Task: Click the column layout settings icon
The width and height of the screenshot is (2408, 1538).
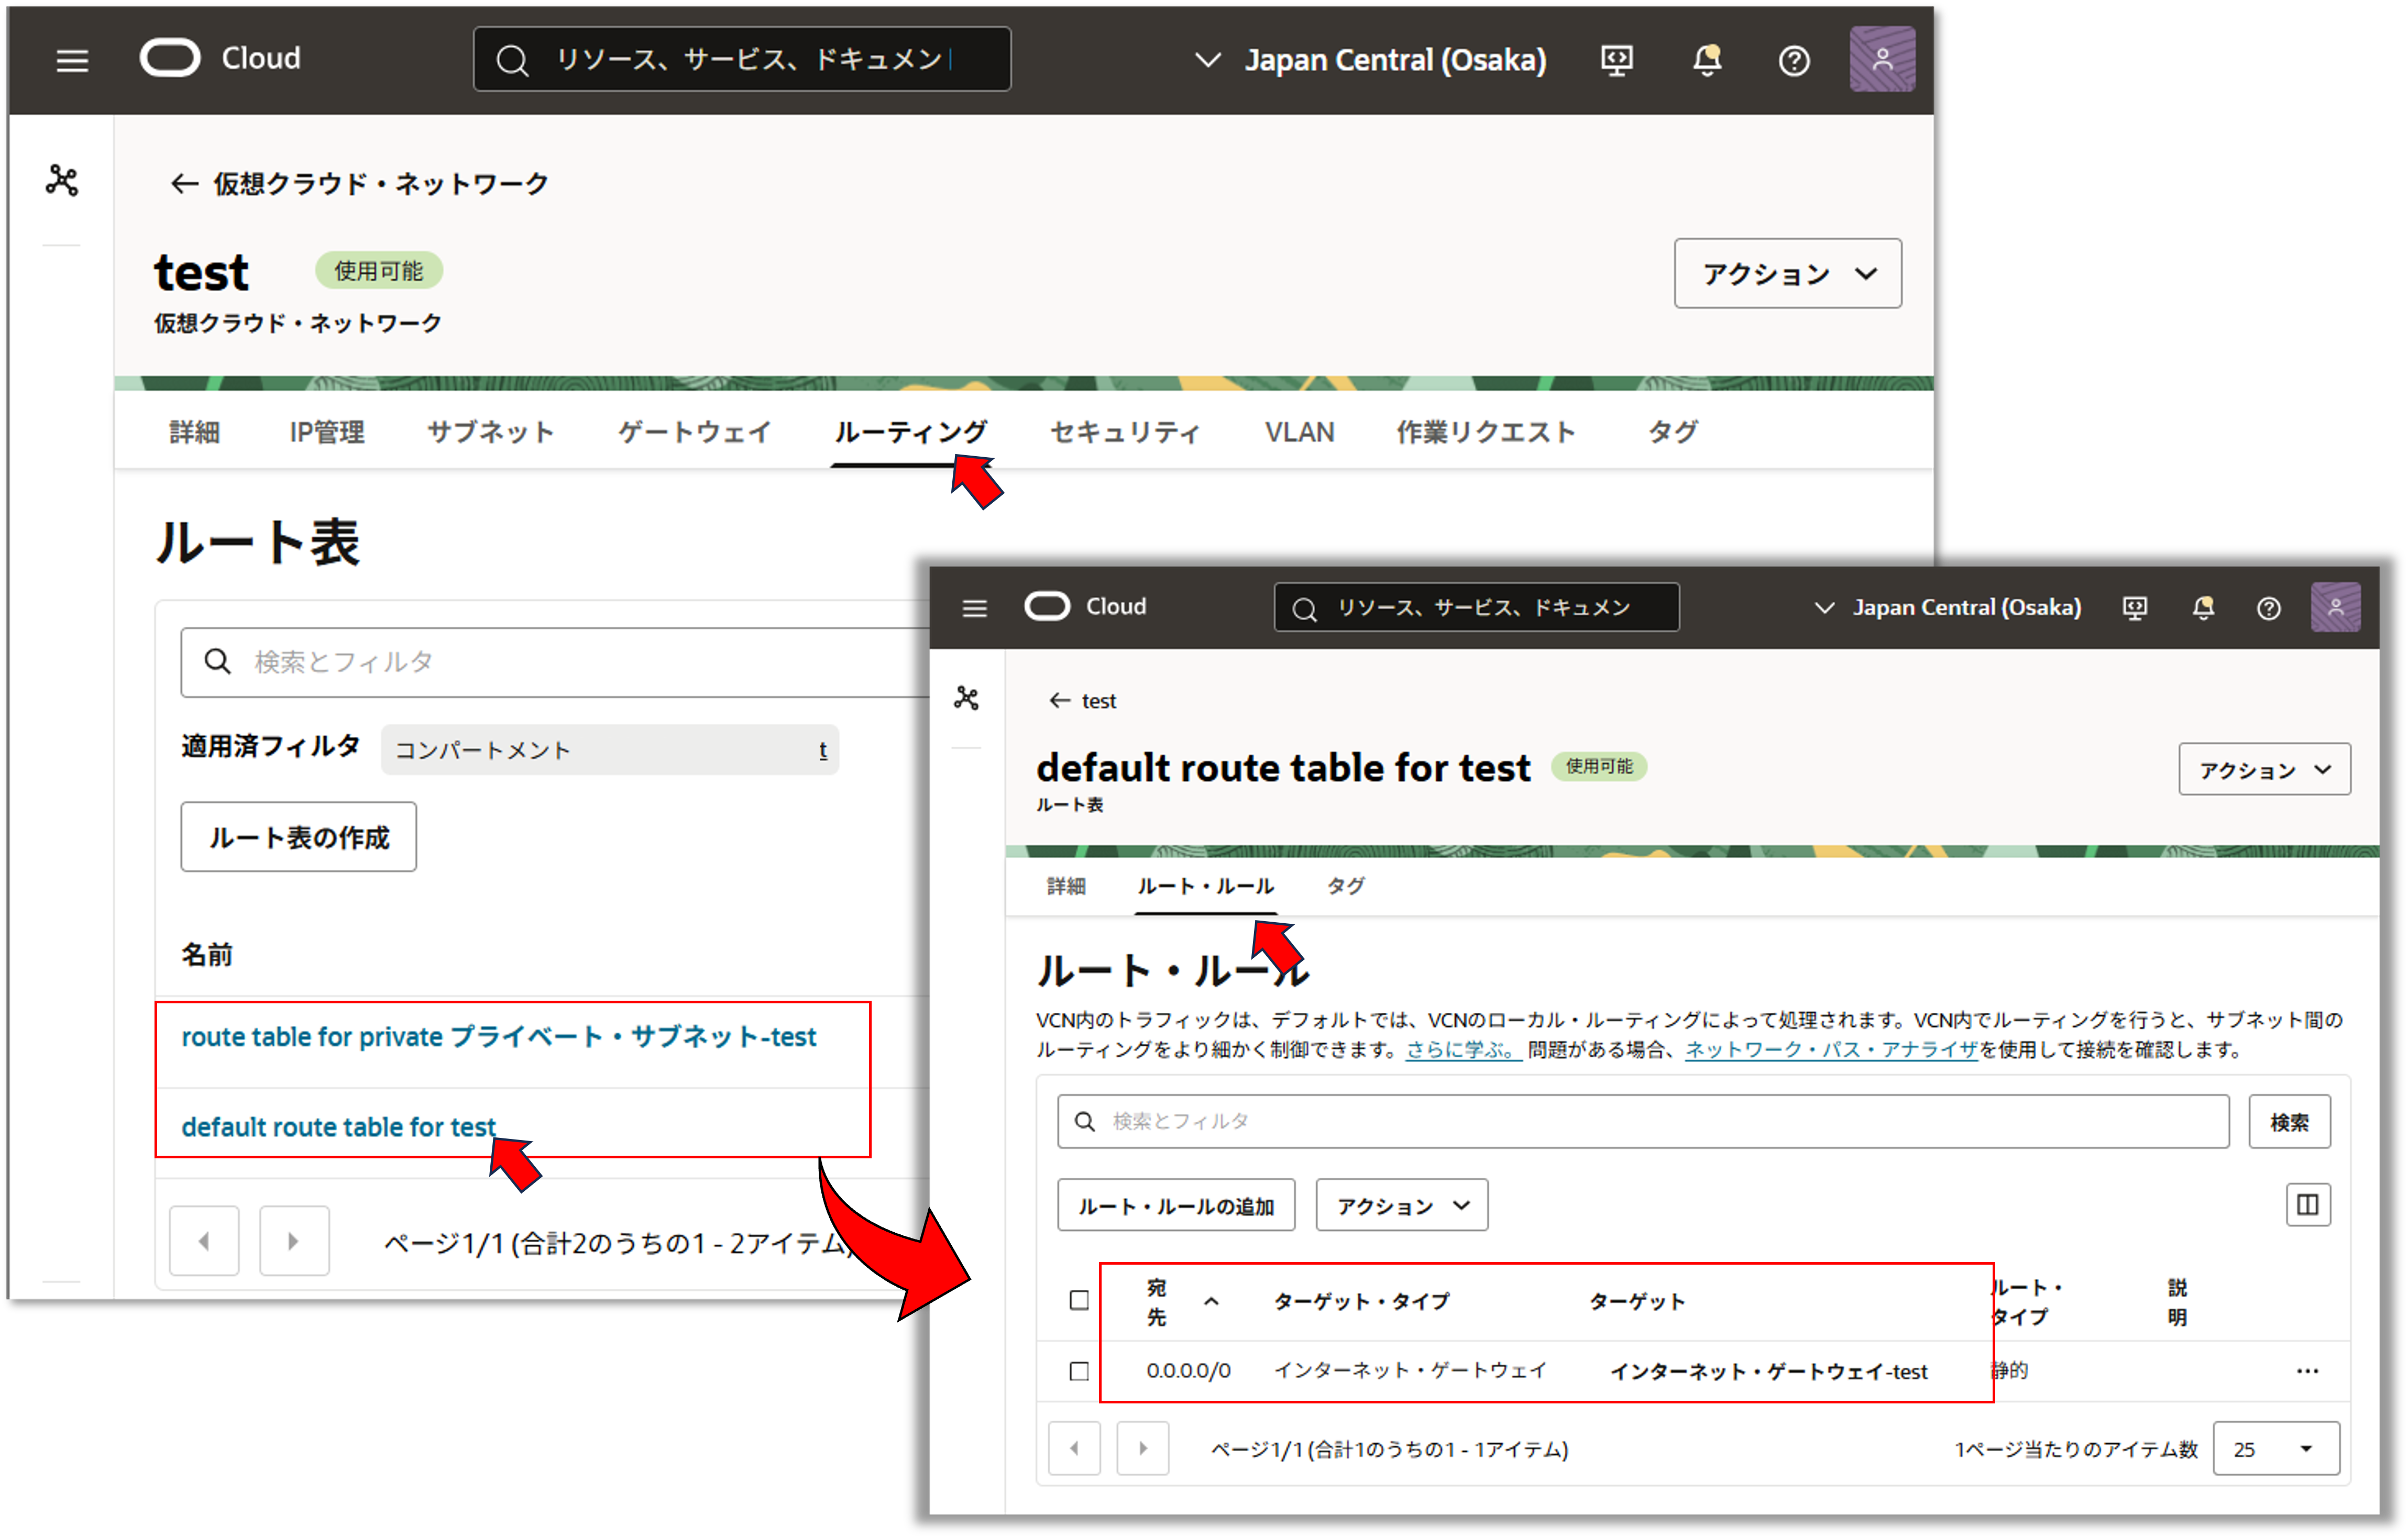Action: [x=2307, y=1204]
